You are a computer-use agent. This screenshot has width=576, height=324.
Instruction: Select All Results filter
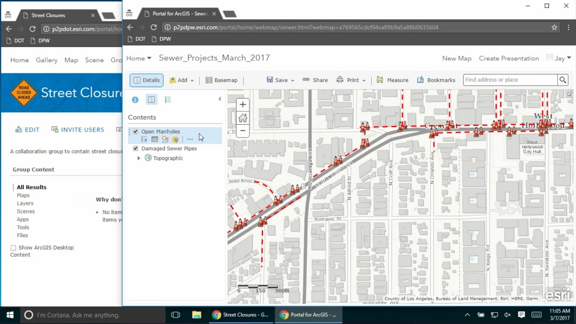31,187
